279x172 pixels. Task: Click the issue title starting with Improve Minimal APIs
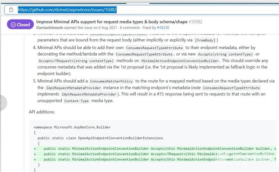[x=112, y=22]
